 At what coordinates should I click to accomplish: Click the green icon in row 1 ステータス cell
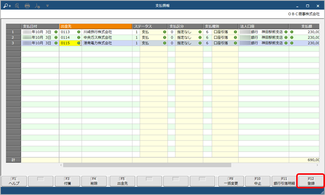(165, 32)
